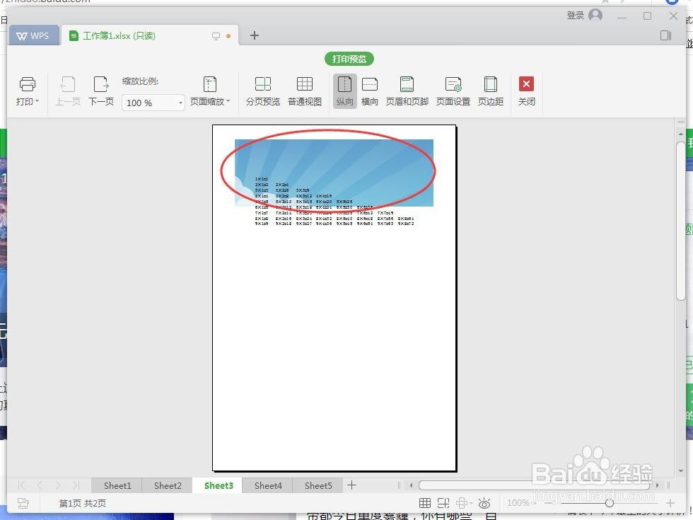Open the 页边距 (Page Margins) tool

[x=491, y=91]
